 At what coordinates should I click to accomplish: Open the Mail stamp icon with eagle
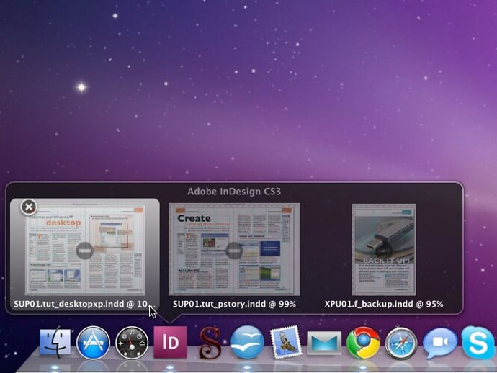point(285,343)
